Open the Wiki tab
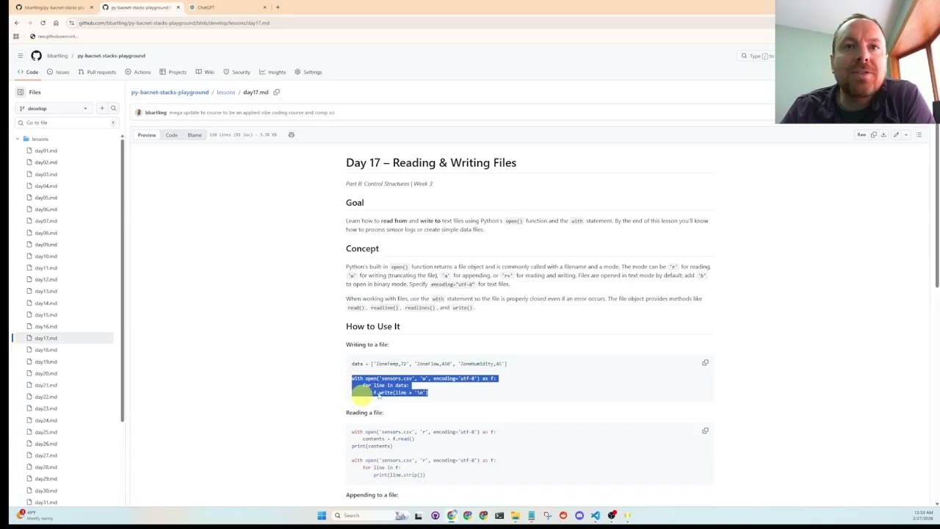Viewport: 940px width, 529px height. click(x=205, y=72)
